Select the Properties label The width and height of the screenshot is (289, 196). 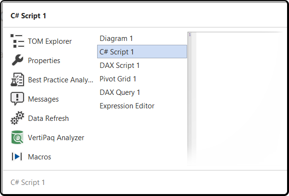pyautogui.click(x=44, y=61)
